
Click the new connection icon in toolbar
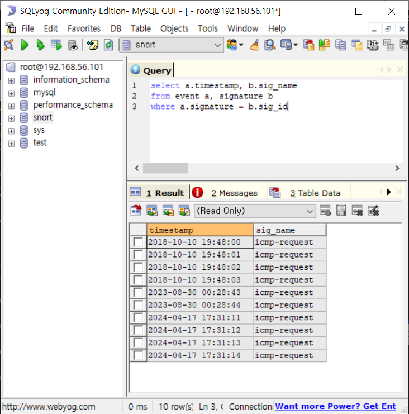click(x=8, y=45)
